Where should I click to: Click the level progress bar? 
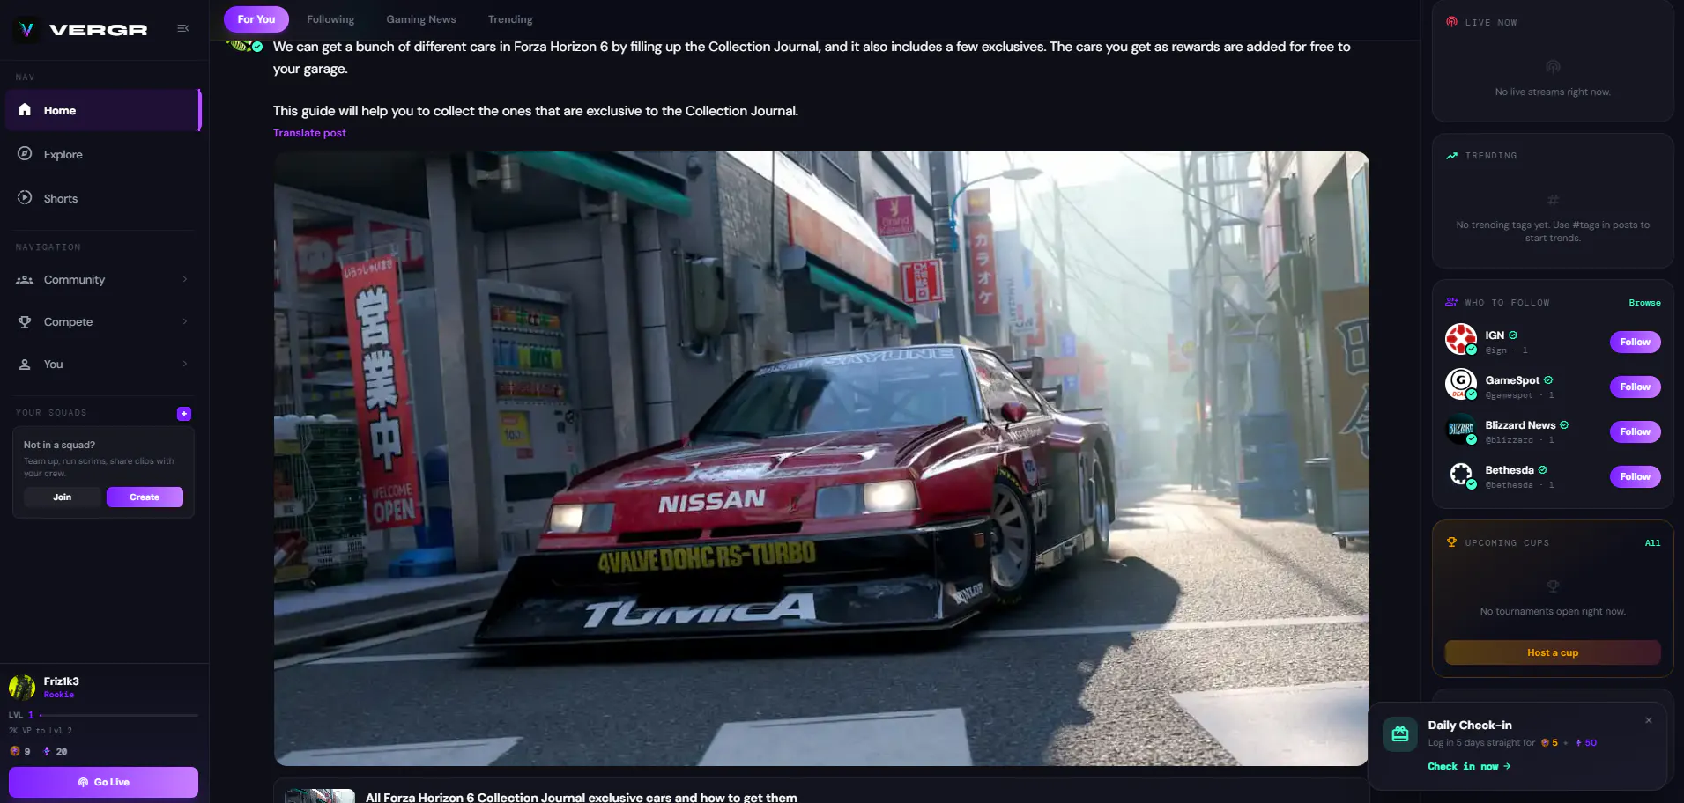(x=119, y=715)
